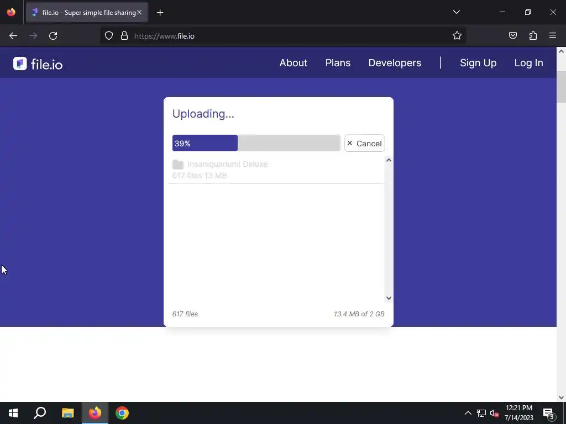Viewport: 566px width, 424px height.
Task: Reload the page with refresh icon
Action: 53,36
